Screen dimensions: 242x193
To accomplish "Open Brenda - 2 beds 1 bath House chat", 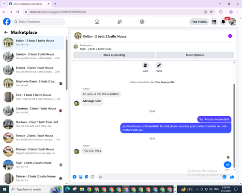I will click(32, 70).
